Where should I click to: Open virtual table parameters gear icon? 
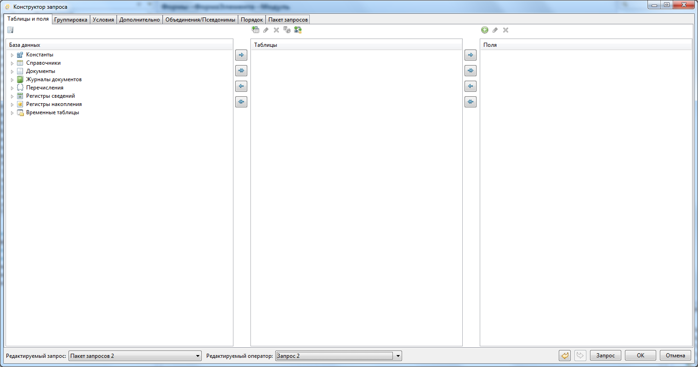(x=287, y=30)
